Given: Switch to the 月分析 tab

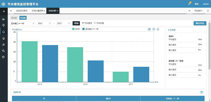Looking at the screenshot, I should (14, 18).
